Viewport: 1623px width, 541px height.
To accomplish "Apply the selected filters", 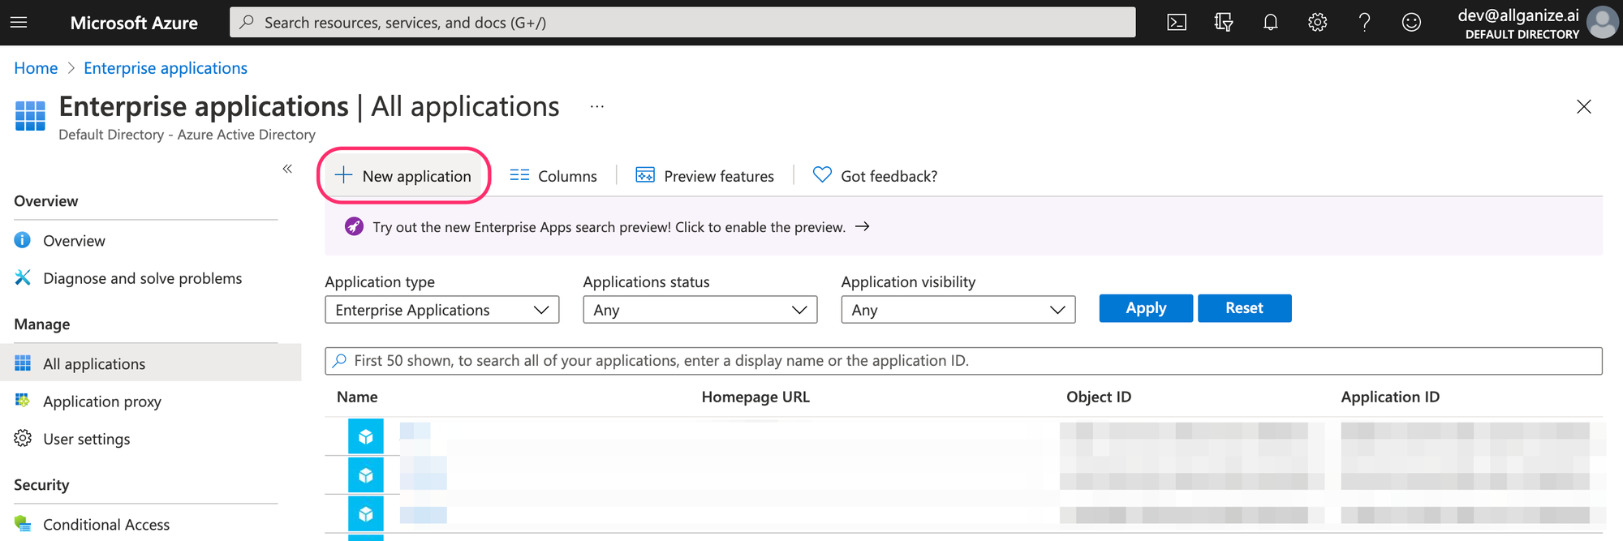I will click(1146, 308).
